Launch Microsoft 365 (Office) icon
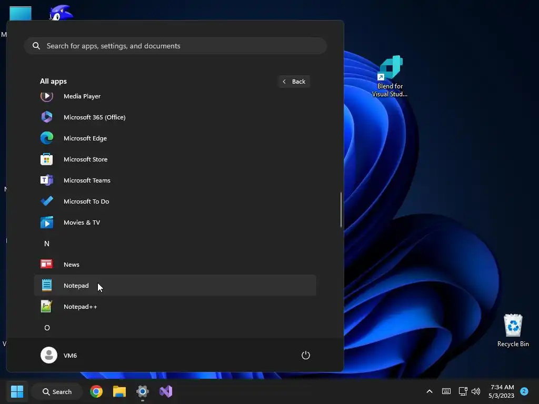 click(x=47, y=117)
